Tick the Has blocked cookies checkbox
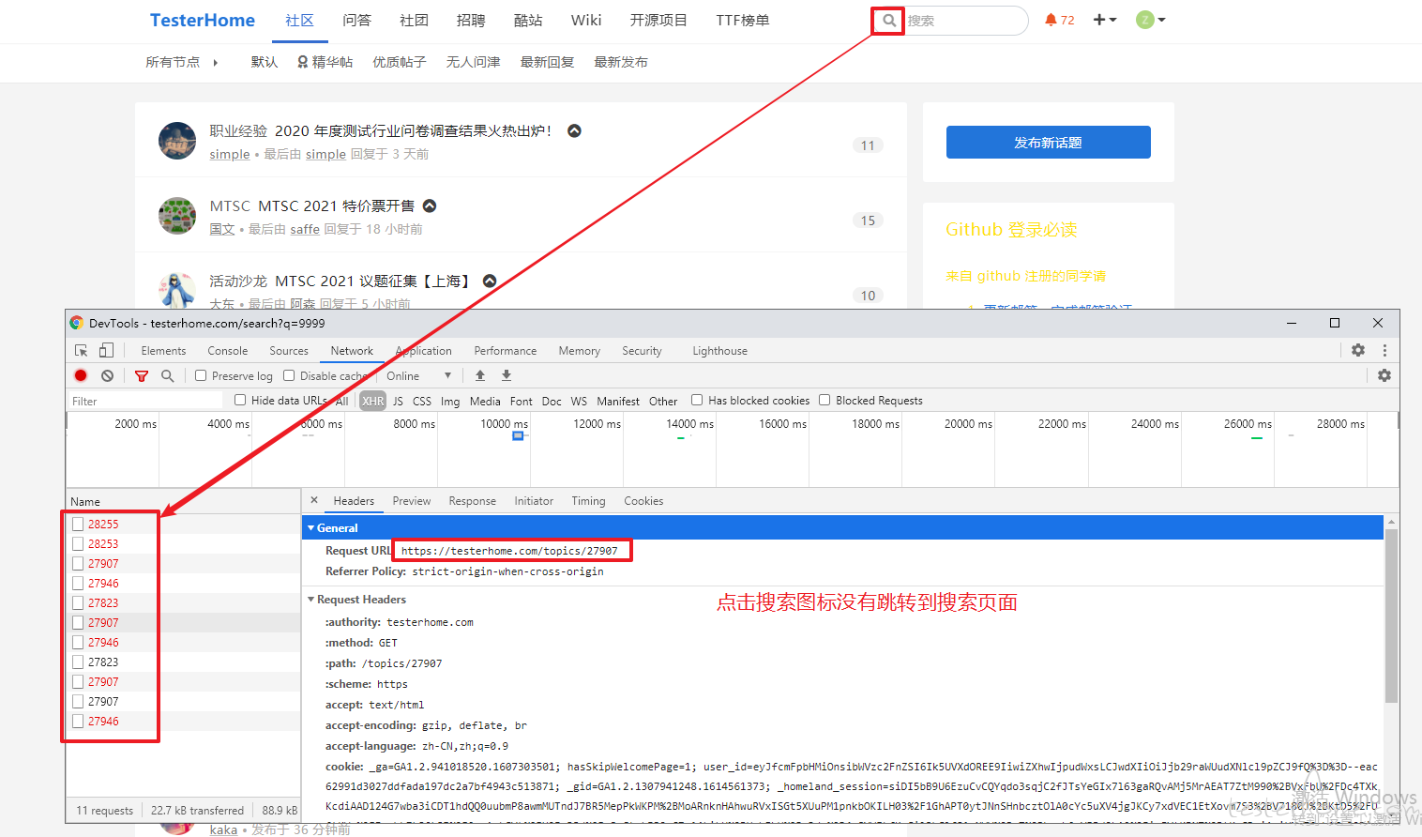 click(x=697, y=400)
